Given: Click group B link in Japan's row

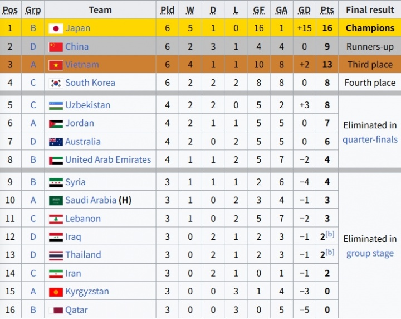Looking at the screenshot, I should (33, 28).
